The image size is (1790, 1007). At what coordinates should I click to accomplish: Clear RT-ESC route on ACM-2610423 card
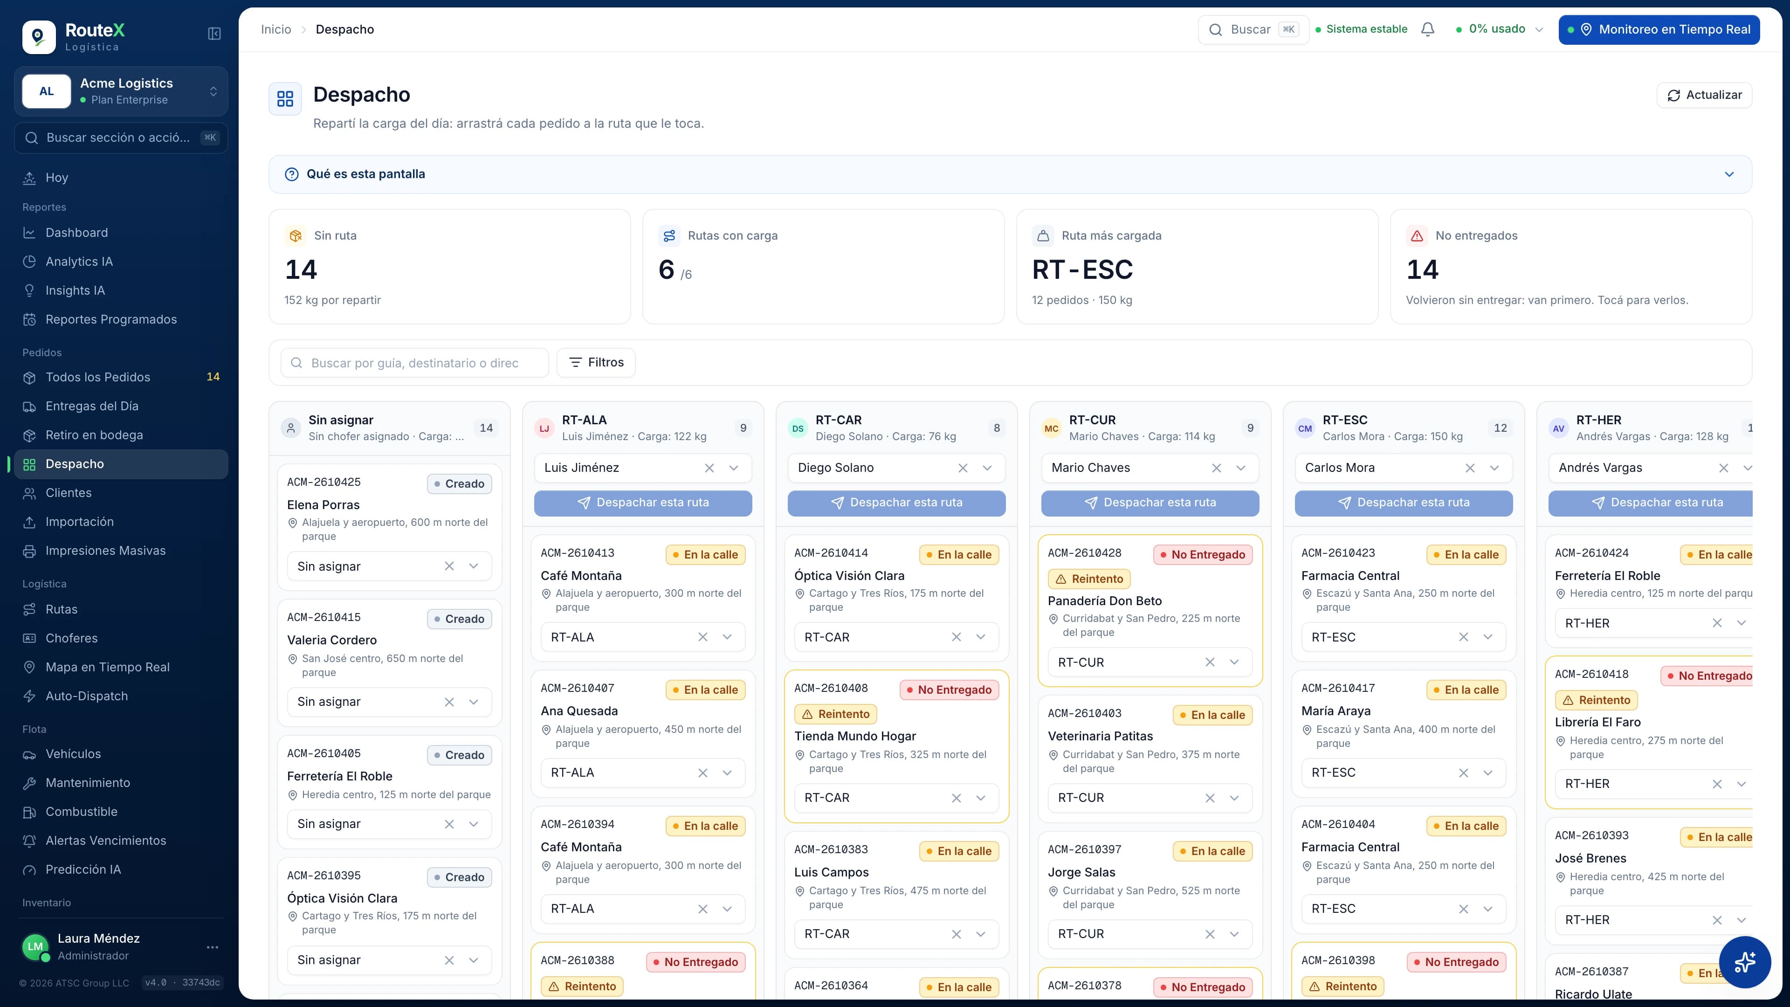tap(1463, 637)
